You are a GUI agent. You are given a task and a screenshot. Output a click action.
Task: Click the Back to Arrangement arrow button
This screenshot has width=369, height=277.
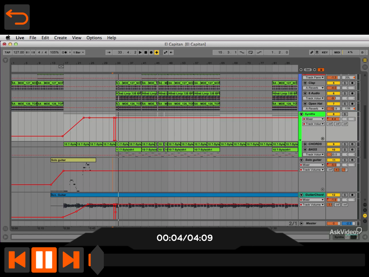[171, 52]
